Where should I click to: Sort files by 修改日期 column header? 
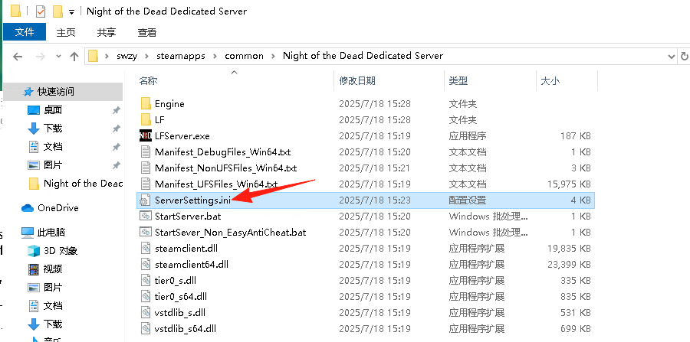(357, 81)
